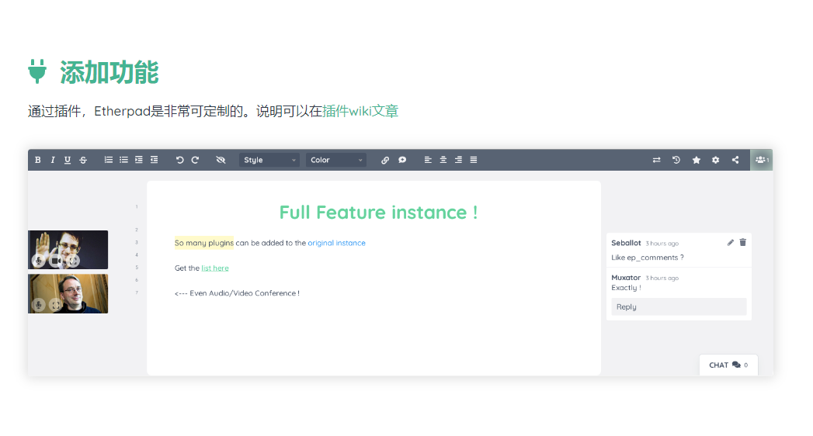Viewport: 813px width, 436px height.
Task: Center align the text
Action: point(443,160)
